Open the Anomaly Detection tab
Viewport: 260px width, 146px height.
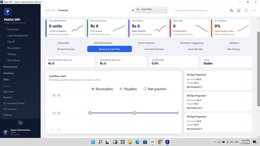154,49
